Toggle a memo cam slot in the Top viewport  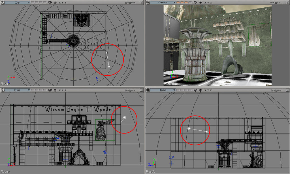coord(33,2)
